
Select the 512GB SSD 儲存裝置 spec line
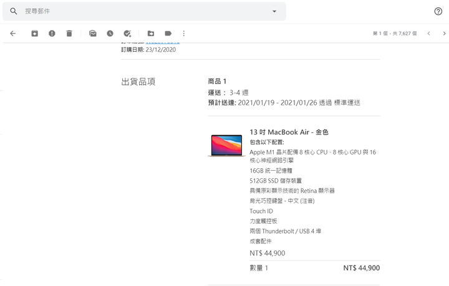click(x=276, y=181)
